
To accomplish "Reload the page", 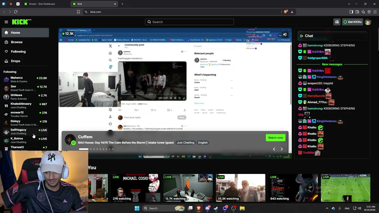I will 16,12.
